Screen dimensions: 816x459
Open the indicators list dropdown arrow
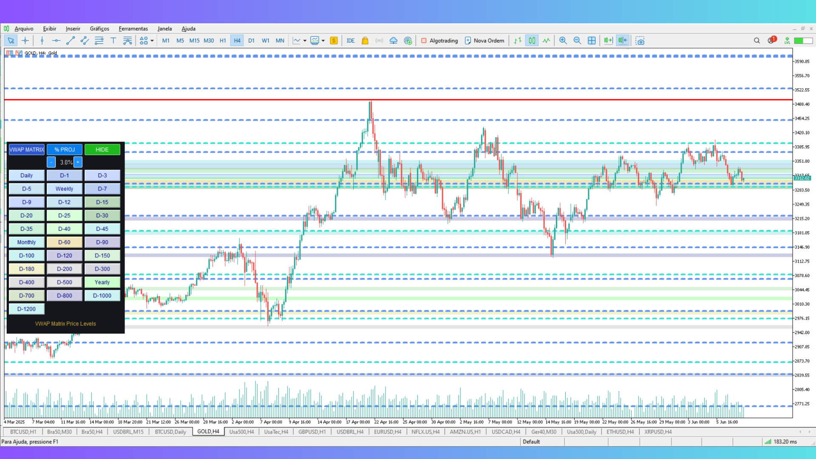tap(305, 41)
